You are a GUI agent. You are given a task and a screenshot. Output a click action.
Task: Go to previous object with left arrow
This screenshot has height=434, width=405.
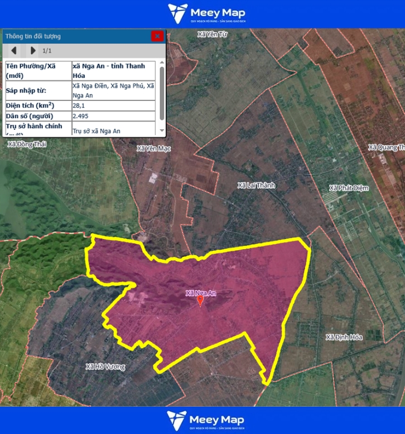pyautogui.click(x=14, y=51)
